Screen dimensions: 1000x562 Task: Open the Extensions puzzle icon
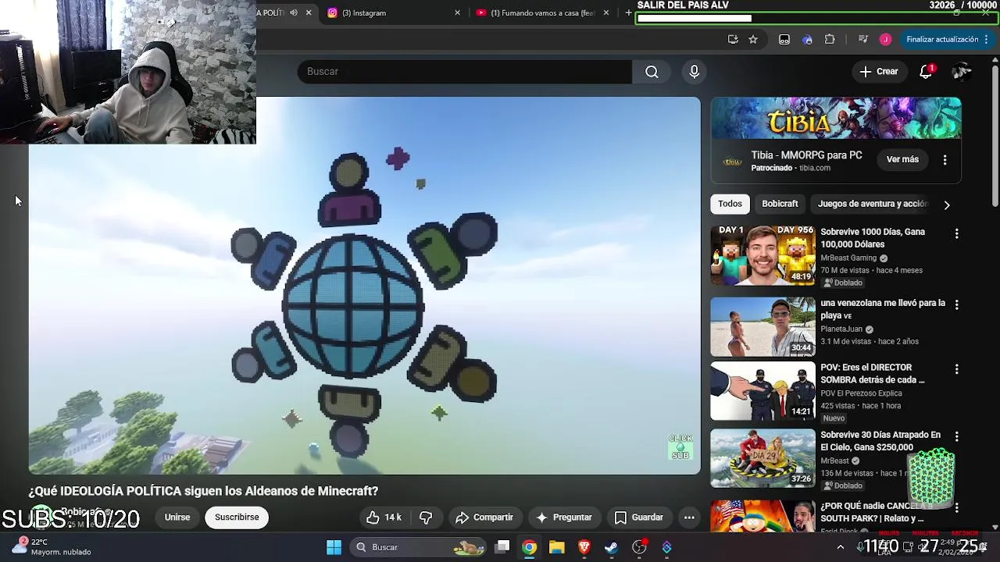(830, 39)
